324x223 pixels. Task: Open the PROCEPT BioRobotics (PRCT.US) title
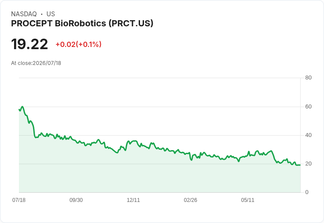coord(82,23)
